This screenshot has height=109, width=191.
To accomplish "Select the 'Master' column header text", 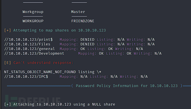I will point(78,12).
